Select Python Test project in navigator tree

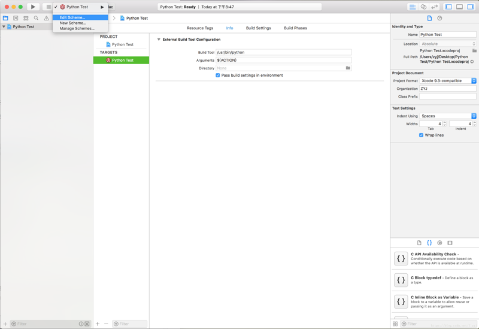pos(23,26)
